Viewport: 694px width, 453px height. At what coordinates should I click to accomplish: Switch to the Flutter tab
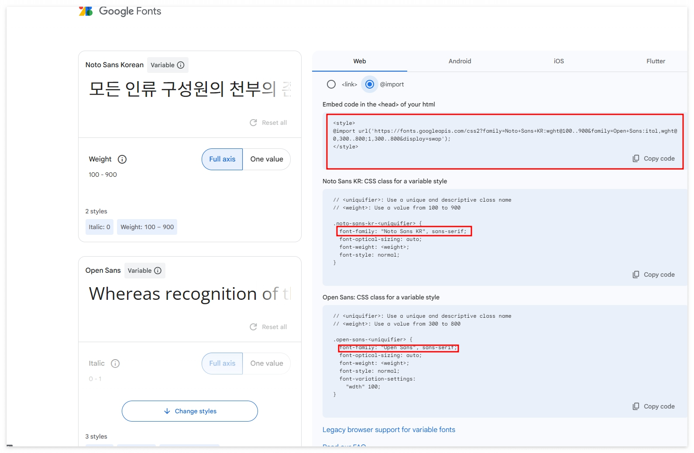tap(656, 61)
